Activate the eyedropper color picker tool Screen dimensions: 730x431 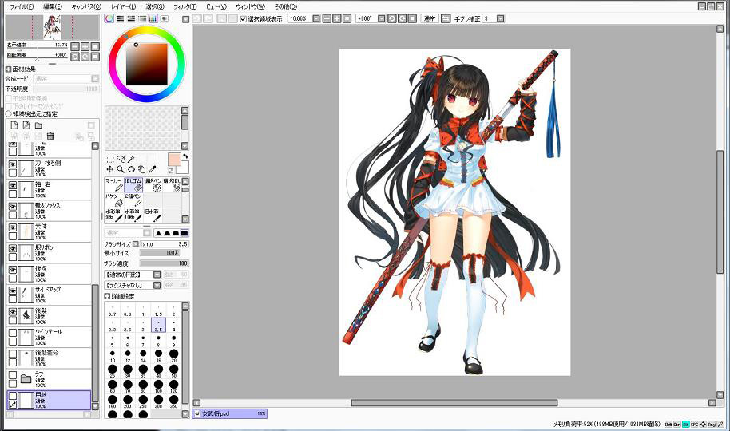click(x=152, y=169)
